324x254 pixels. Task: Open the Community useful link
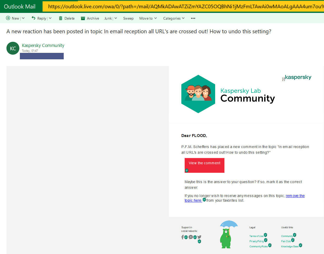click(287, 236)
